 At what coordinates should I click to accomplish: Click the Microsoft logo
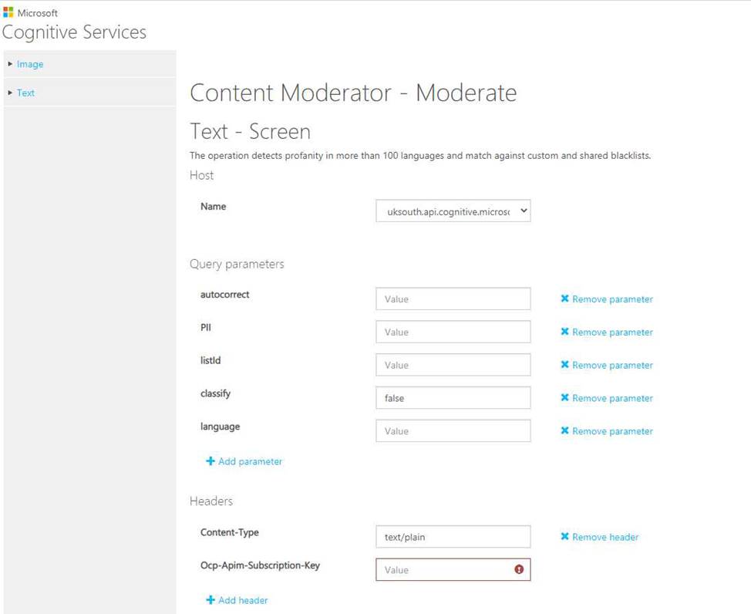coord(8,12)
